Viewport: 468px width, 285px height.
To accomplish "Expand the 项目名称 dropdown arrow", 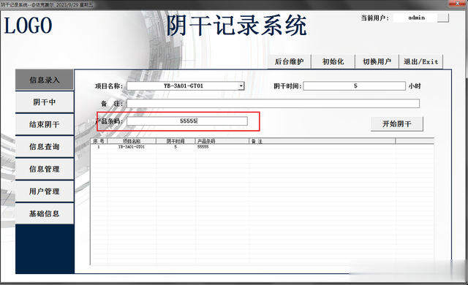I will (241, 85).
